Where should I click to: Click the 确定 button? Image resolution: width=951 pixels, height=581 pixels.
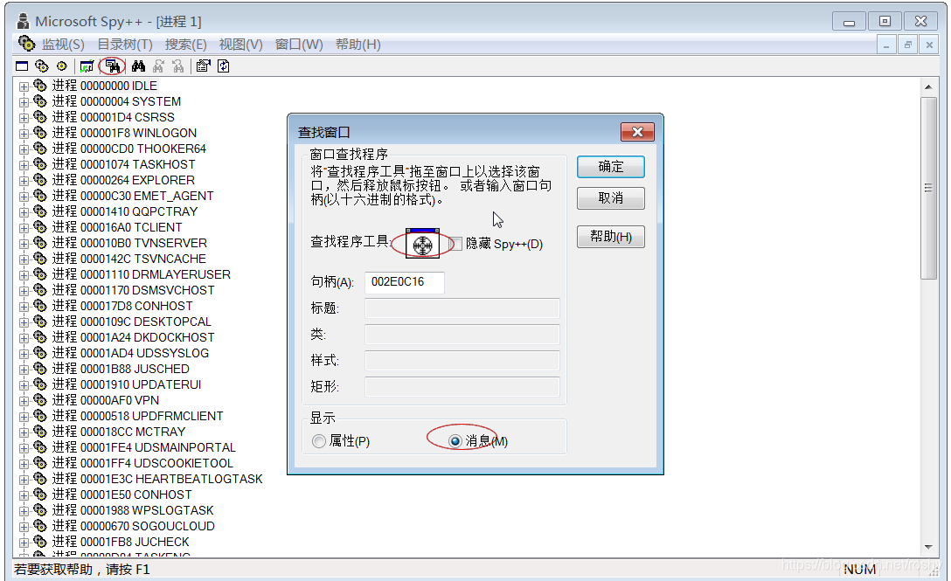tap(611, 167)
